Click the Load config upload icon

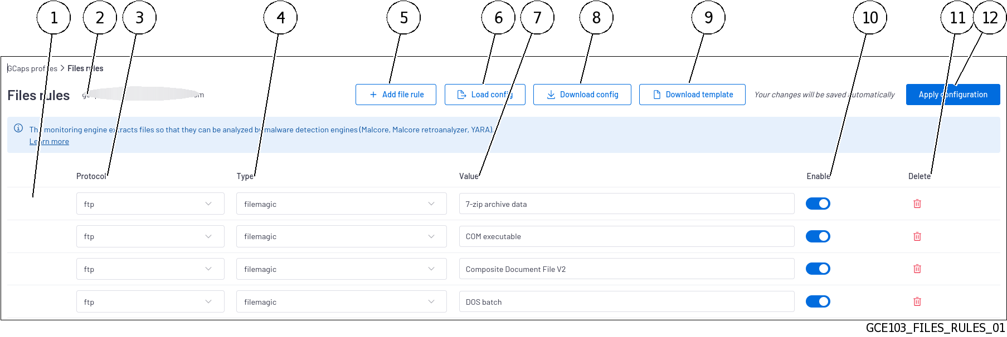pyautogui.click(x=461, y=95)
